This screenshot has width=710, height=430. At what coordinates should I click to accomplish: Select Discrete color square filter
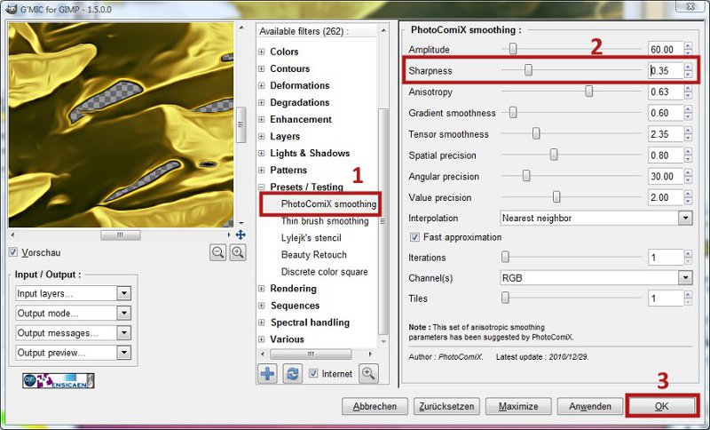click(324, 272)
